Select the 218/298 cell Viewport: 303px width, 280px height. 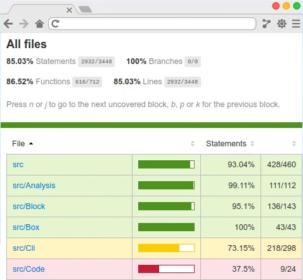pyautogui.click(x=281, y=248)
